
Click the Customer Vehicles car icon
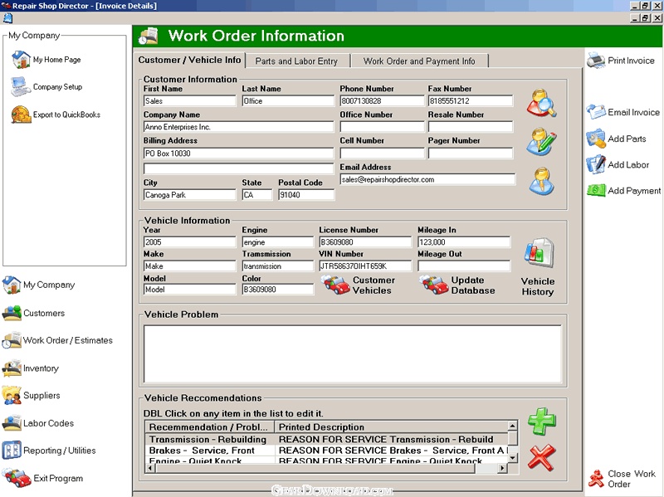pos(335,285)
